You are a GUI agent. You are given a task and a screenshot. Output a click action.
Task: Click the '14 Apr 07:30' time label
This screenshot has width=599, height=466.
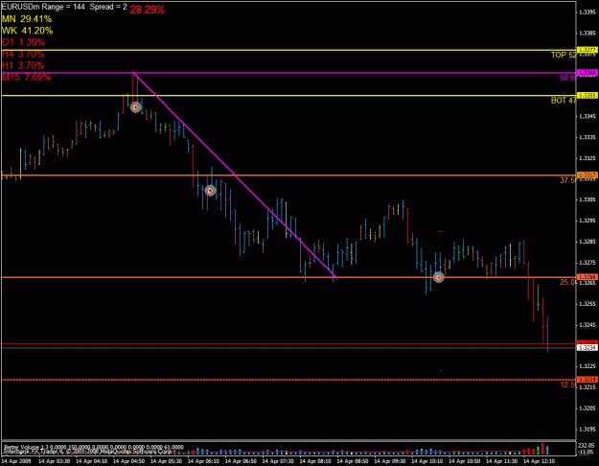(278, 461)
